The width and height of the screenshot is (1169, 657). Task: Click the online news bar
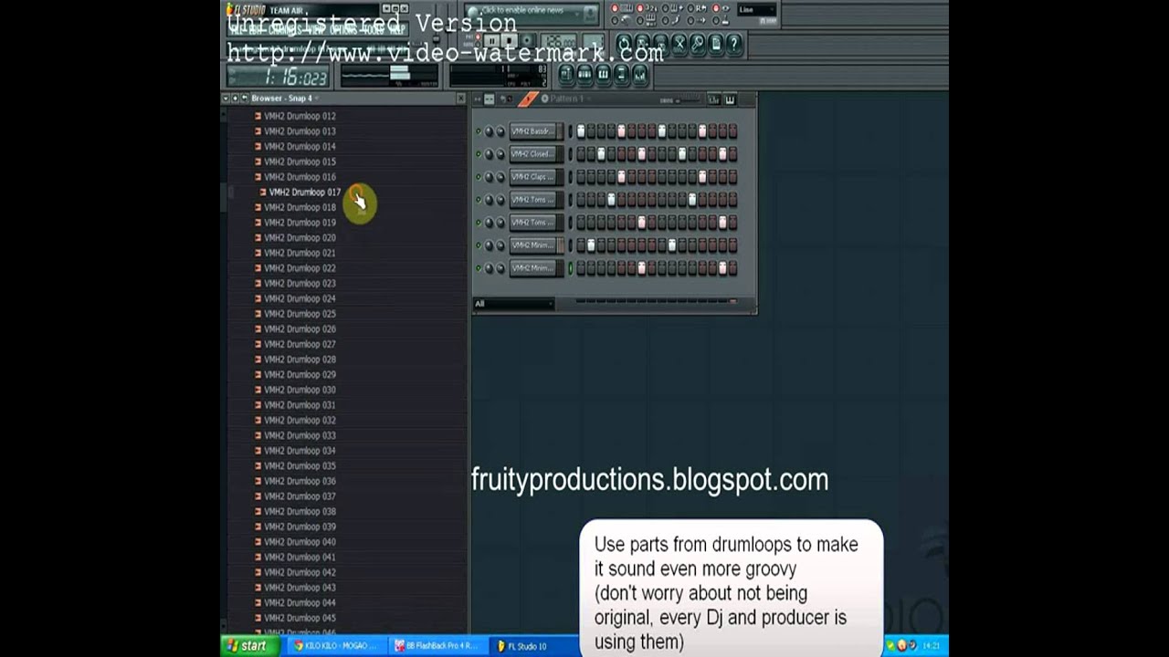[531, 14]
